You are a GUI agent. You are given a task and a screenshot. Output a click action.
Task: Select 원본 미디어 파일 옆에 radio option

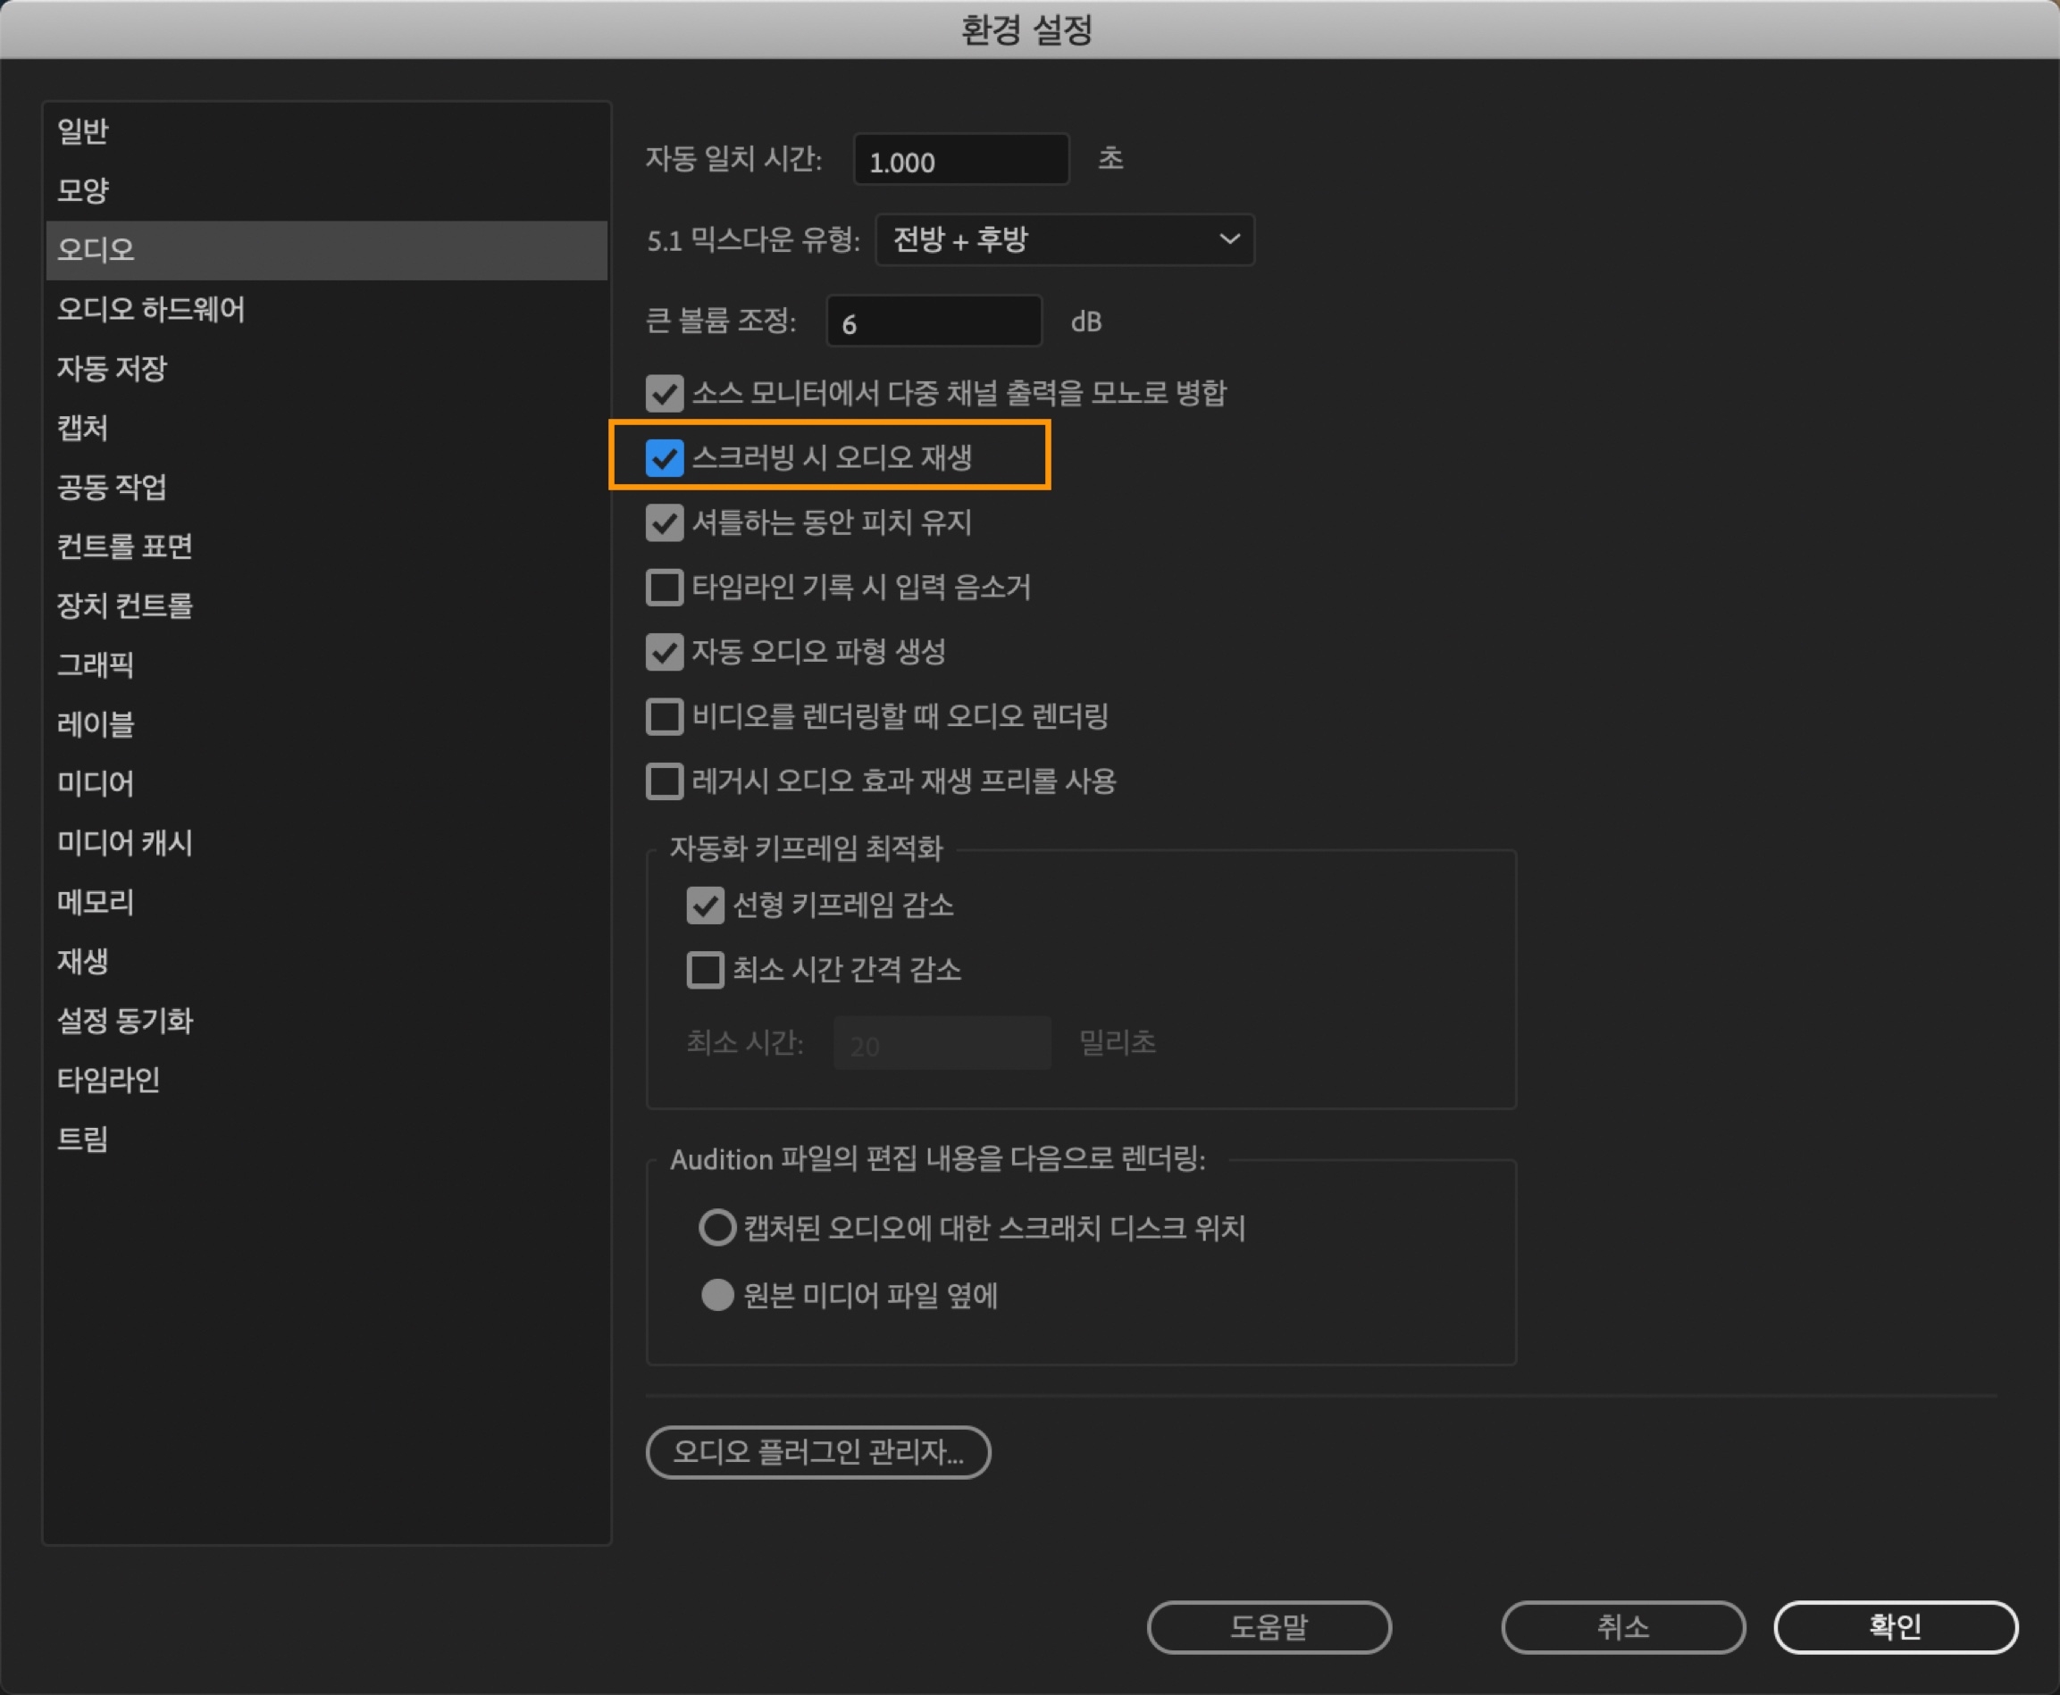717,1295
